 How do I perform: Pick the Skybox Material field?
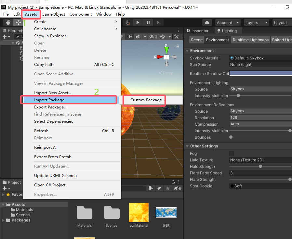[260, 58]
